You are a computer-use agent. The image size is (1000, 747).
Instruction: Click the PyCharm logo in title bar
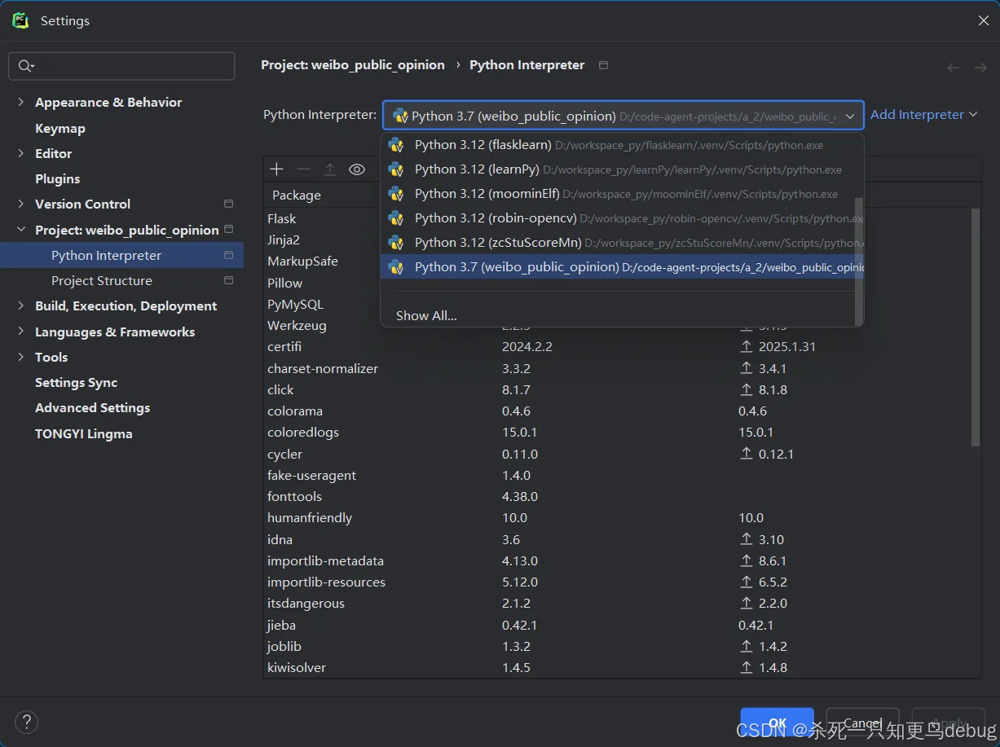[x=20, y=20]
